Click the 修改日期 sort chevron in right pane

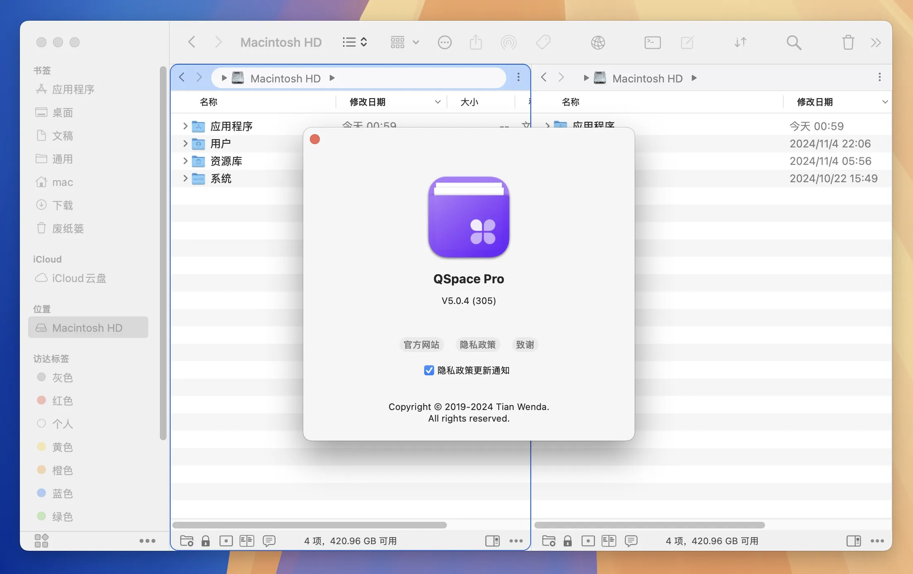click(x=885, y=102)
